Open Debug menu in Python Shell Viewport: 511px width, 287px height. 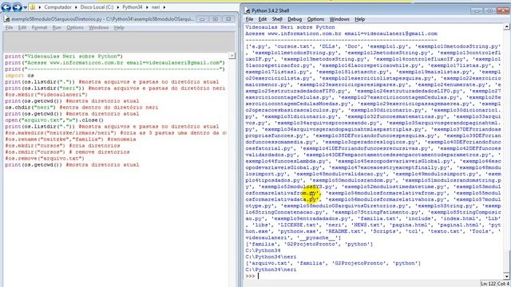pos(295,19)
